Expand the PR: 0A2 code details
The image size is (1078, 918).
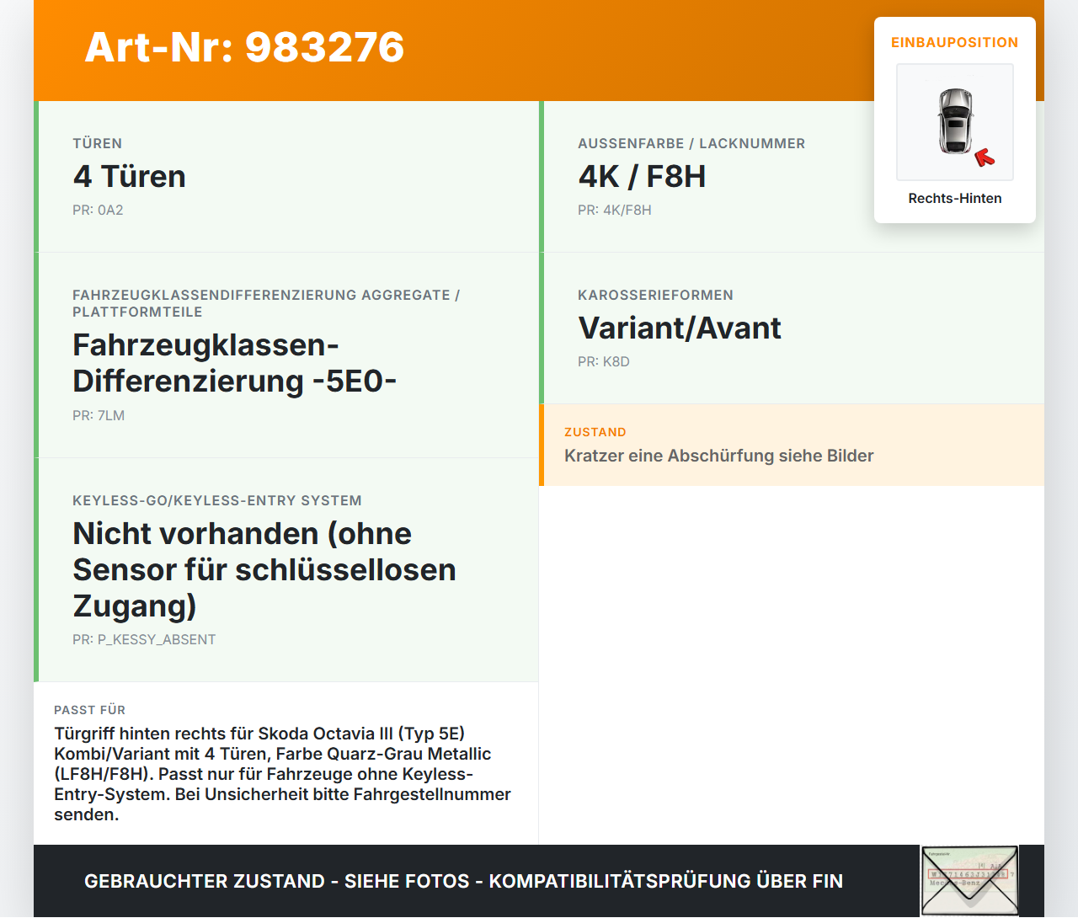pyautogui.click(x=98, y=210)
